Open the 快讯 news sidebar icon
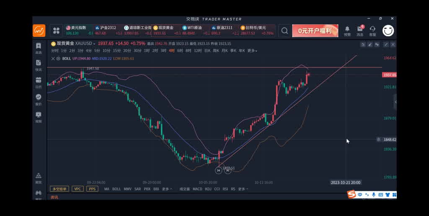The image size is (429, 216). [39, 65]
